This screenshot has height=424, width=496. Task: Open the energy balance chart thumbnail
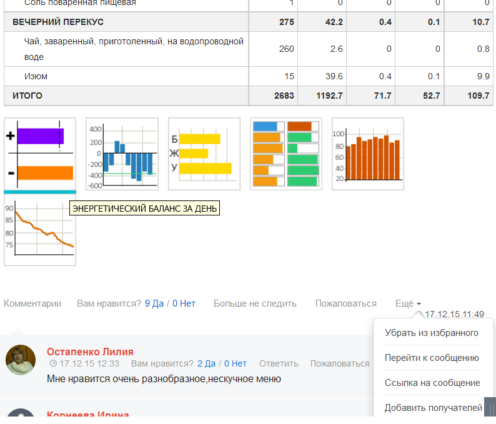(x=40, y=154)
